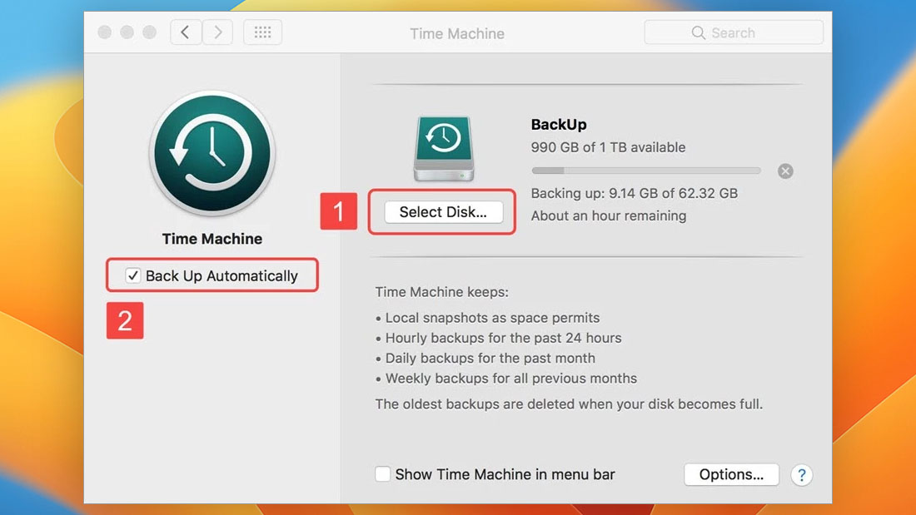
Task: Click the Select Disk... button
Action: 443,212
